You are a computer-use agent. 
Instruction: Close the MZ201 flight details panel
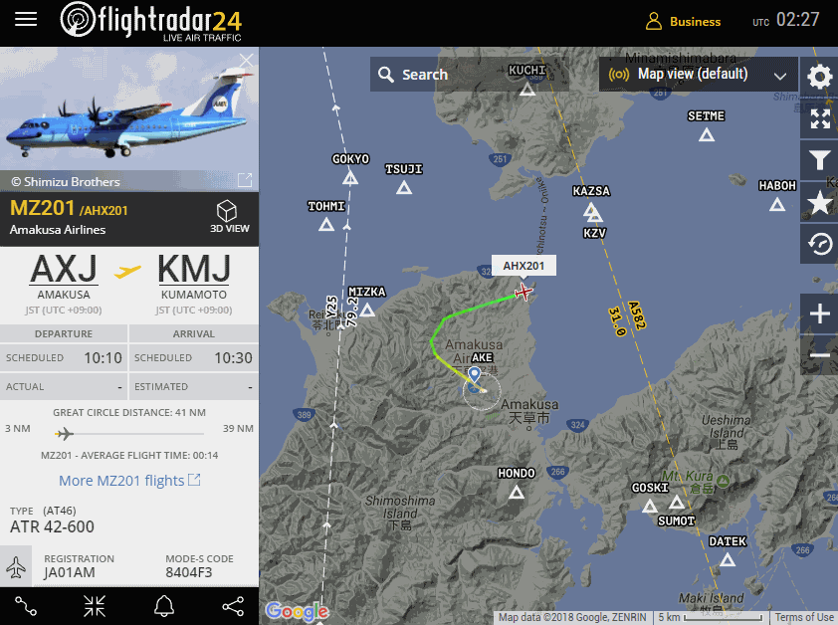click(x=247, y=61)
